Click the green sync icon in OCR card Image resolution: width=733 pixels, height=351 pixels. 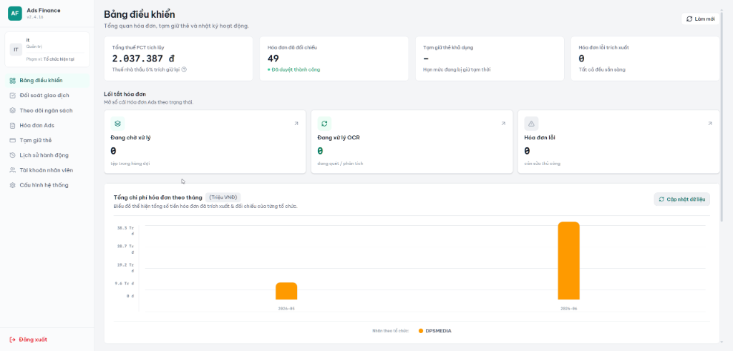(324, 124)
